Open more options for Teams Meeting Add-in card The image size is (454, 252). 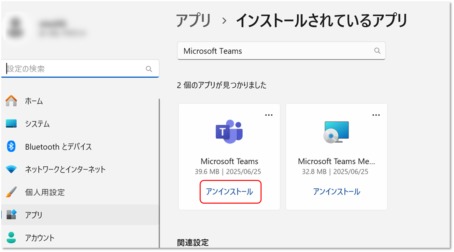pos(376,115)
